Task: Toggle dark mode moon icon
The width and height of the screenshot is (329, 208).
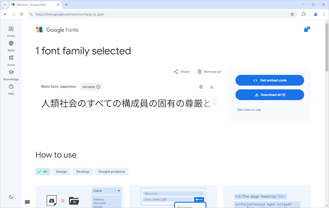Action: click(11, 197)
